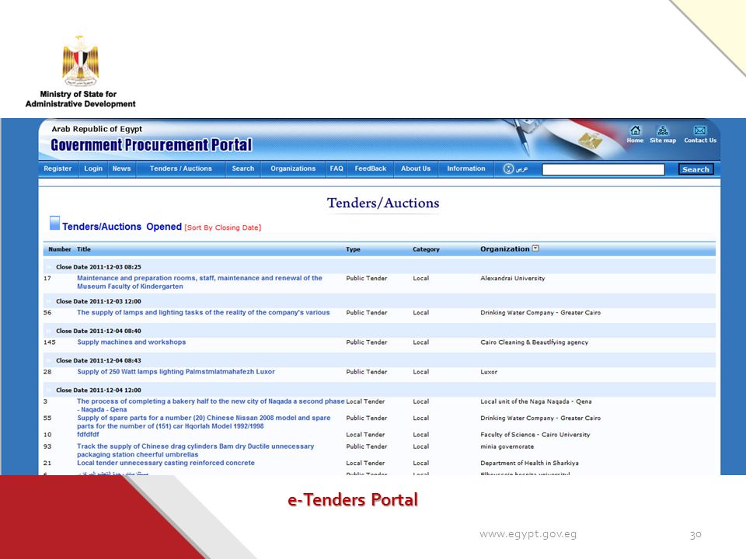Click the Government Procurement Portal title
The width and height of the screenshot is (746, 559).
pos(152,145)
